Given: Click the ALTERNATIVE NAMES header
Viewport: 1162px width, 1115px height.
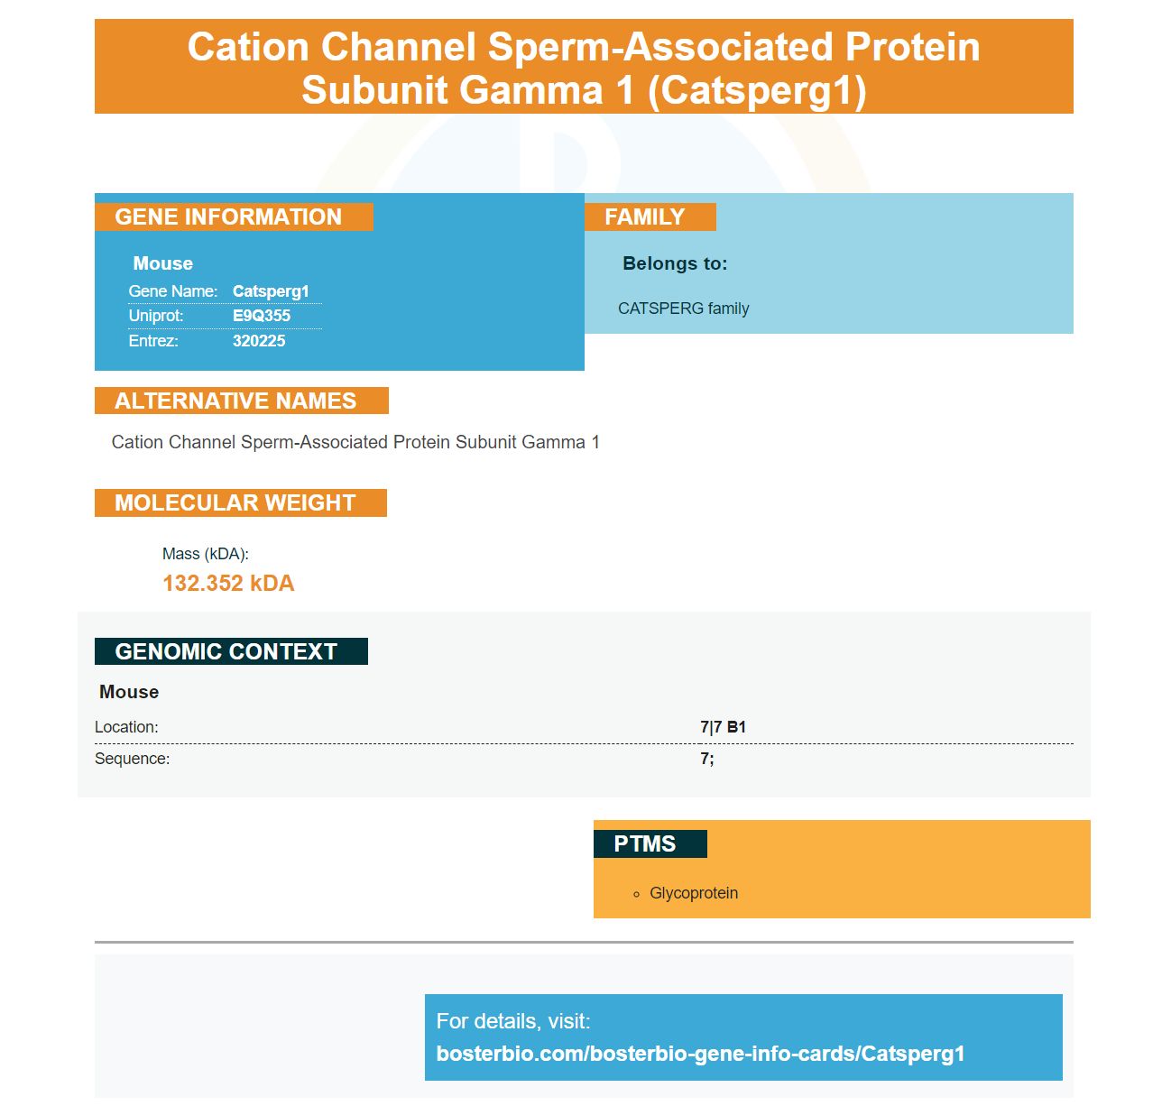Looking at the screenshot, I should click(242, 401).
